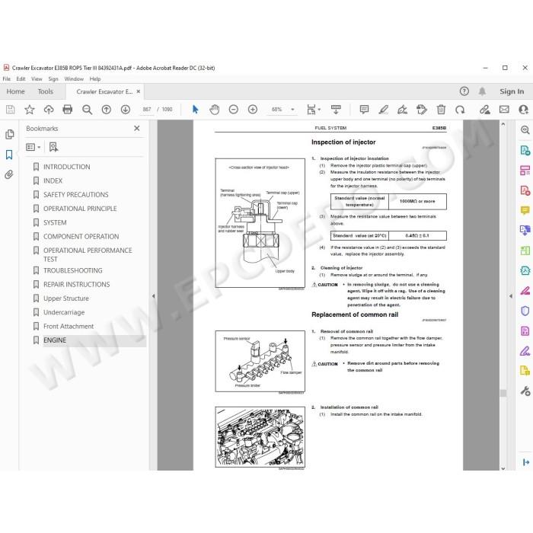Open the Comment tool in right pane
This screenshot has width=533, height=533.
pyautogui.click(x=525, y=210)
